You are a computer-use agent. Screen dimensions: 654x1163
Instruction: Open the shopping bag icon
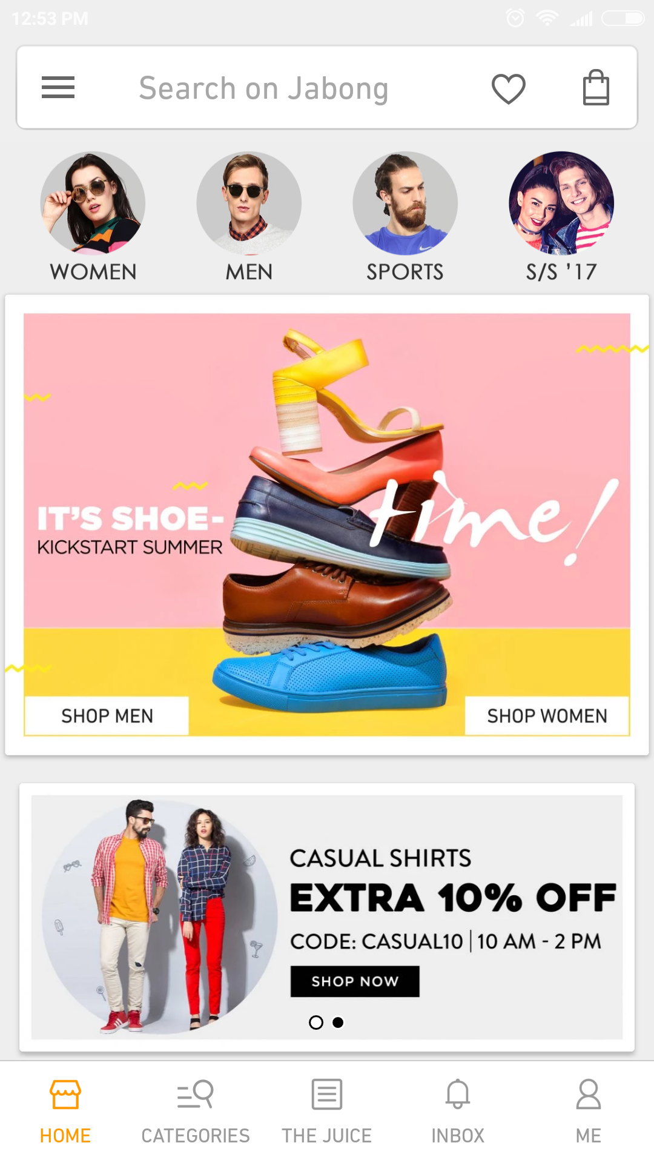click(x=596, y=87)
